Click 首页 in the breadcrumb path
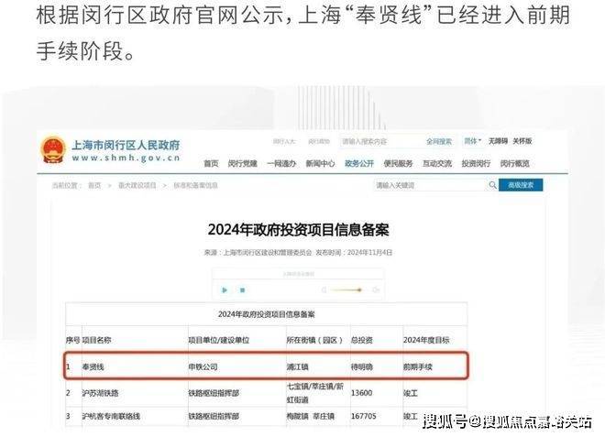Image resolution: width=605 pixels, height=437 pixels. pyautogui.click(x=94, y=185)
